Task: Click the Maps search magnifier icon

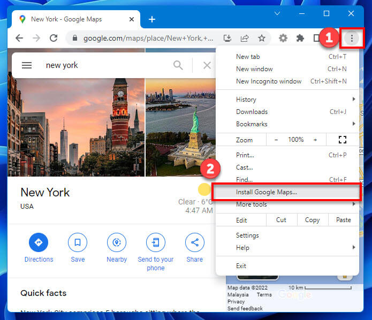Action: 178,65
